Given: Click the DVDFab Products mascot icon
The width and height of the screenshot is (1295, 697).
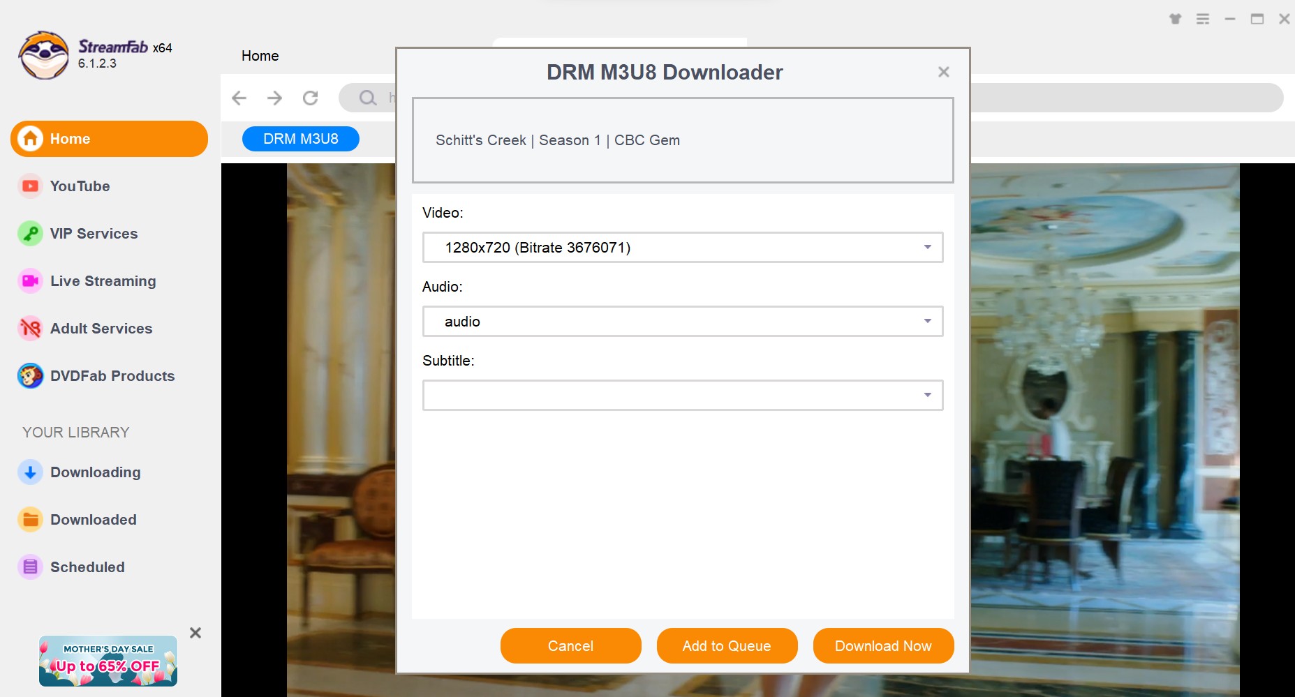Looking at the screenshot, I should pyautogui.click(x=30, y=376).
